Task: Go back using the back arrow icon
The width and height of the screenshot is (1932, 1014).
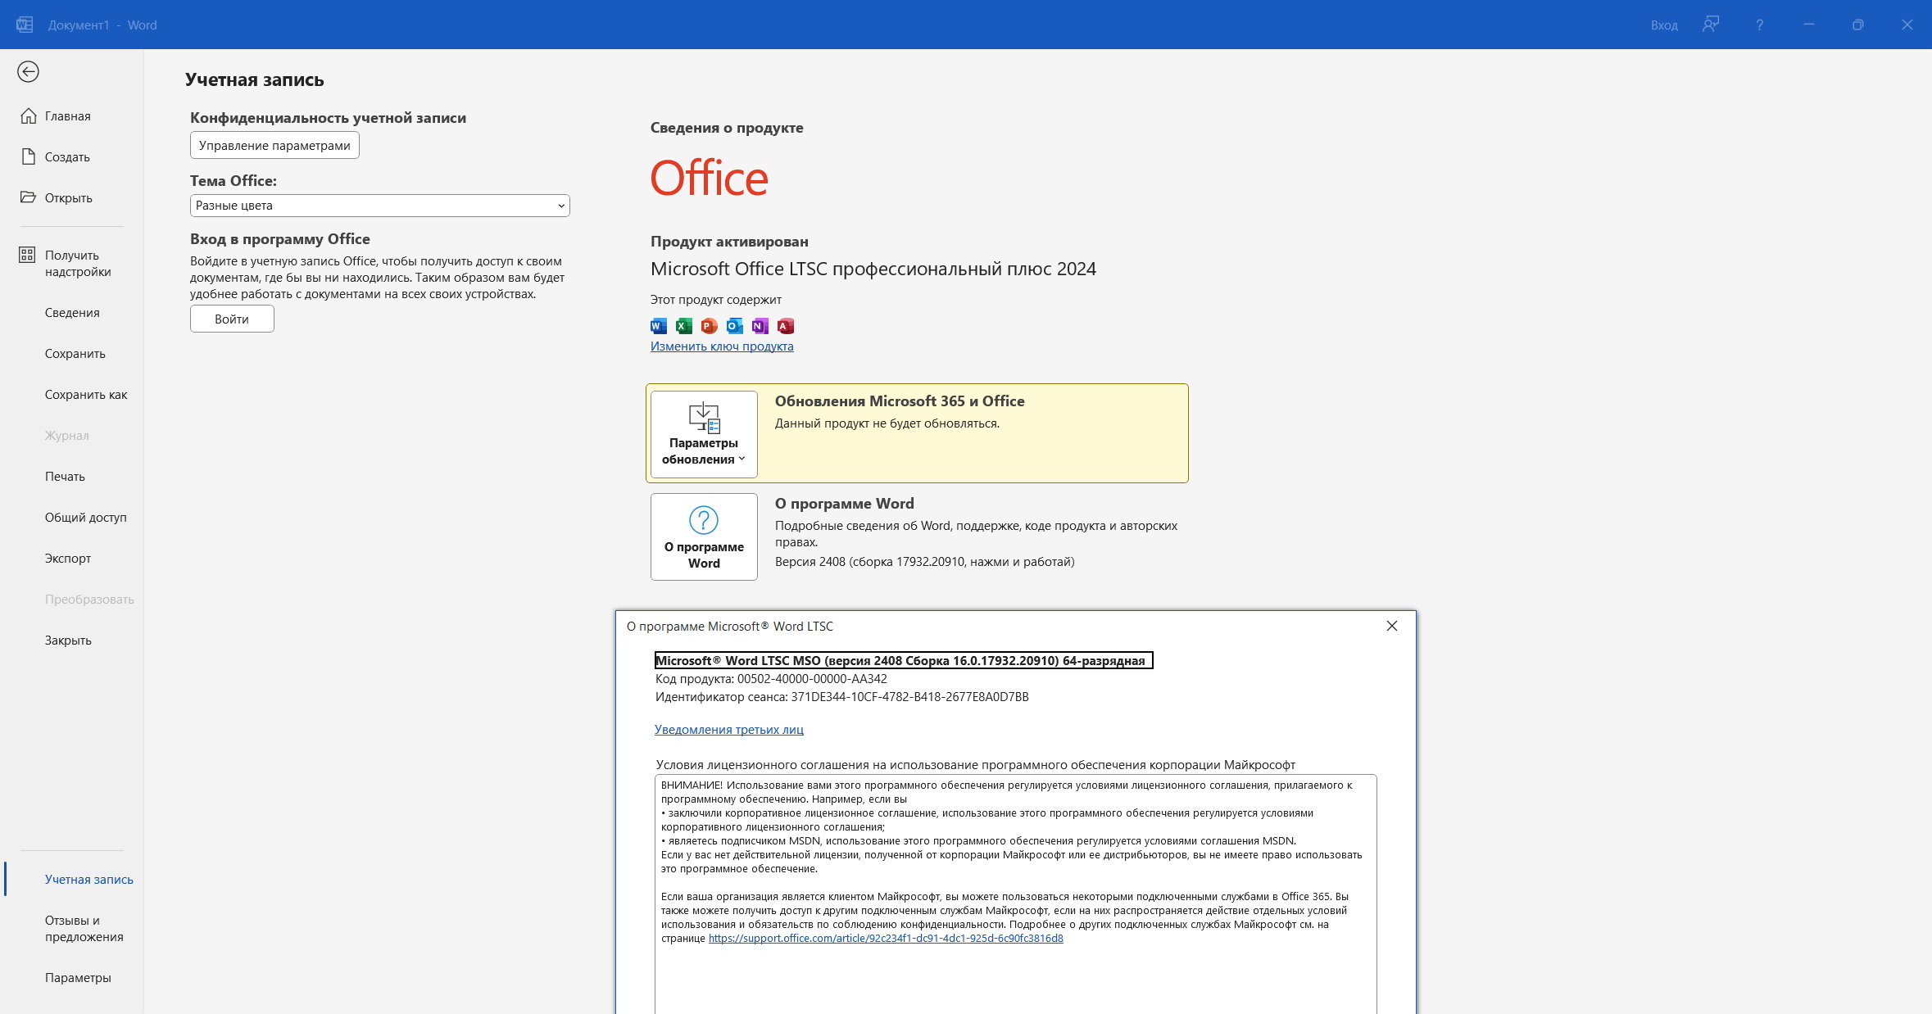Action: 28,72
